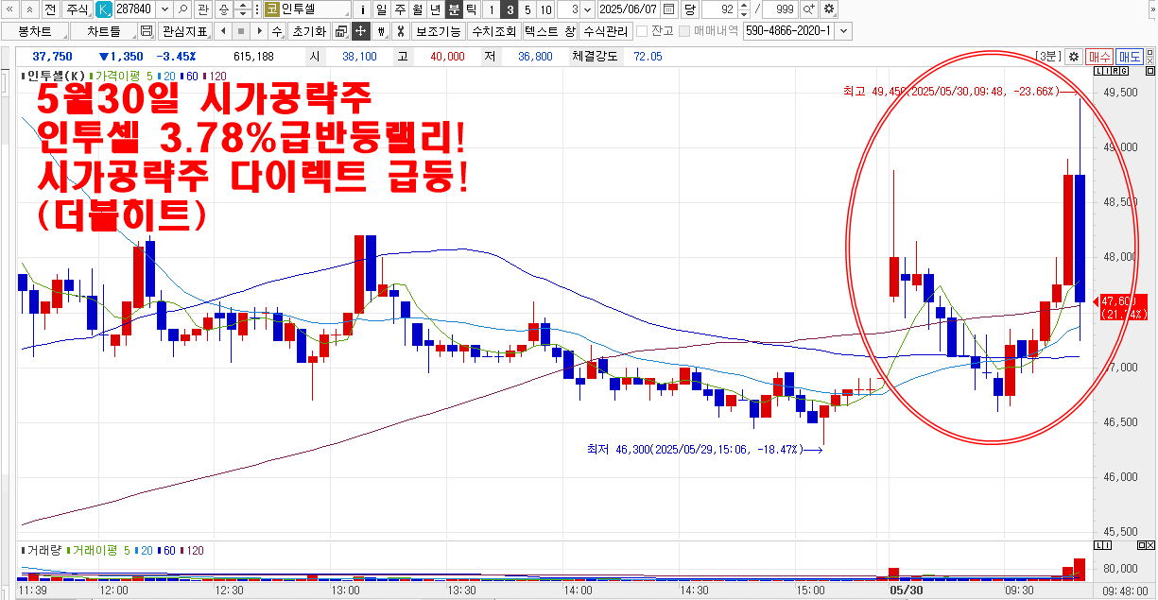The image size is (1158, 600).
Task: Click the chart layout window icon
Action: pyautogui.click(x=340, y=31)
